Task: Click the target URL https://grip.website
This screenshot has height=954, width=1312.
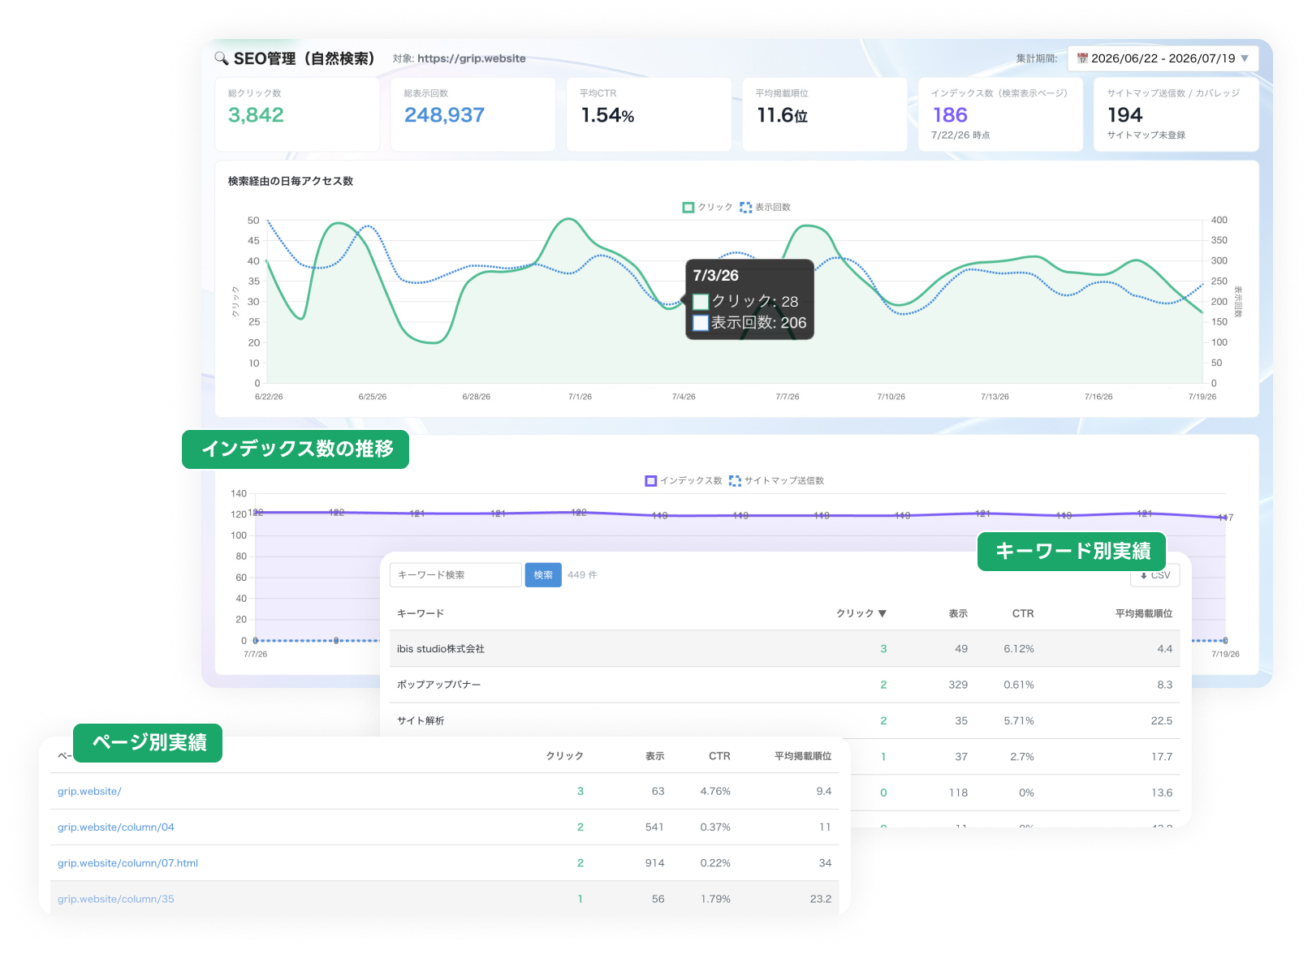Action: 471,58
